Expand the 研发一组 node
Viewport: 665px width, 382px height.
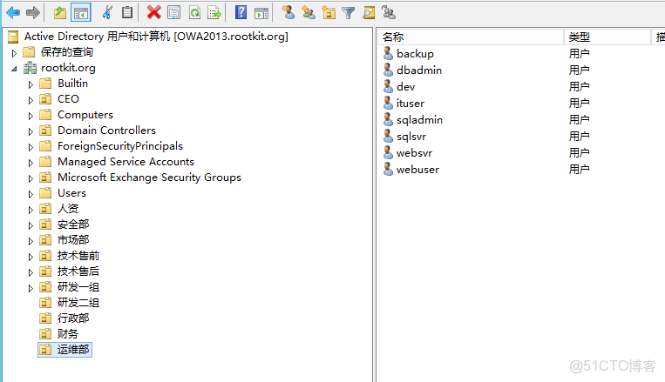click(31, 288)
